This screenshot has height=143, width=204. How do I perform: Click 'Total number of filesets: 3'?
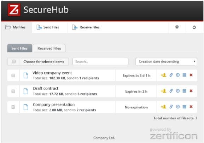click(x=175, y=118)
